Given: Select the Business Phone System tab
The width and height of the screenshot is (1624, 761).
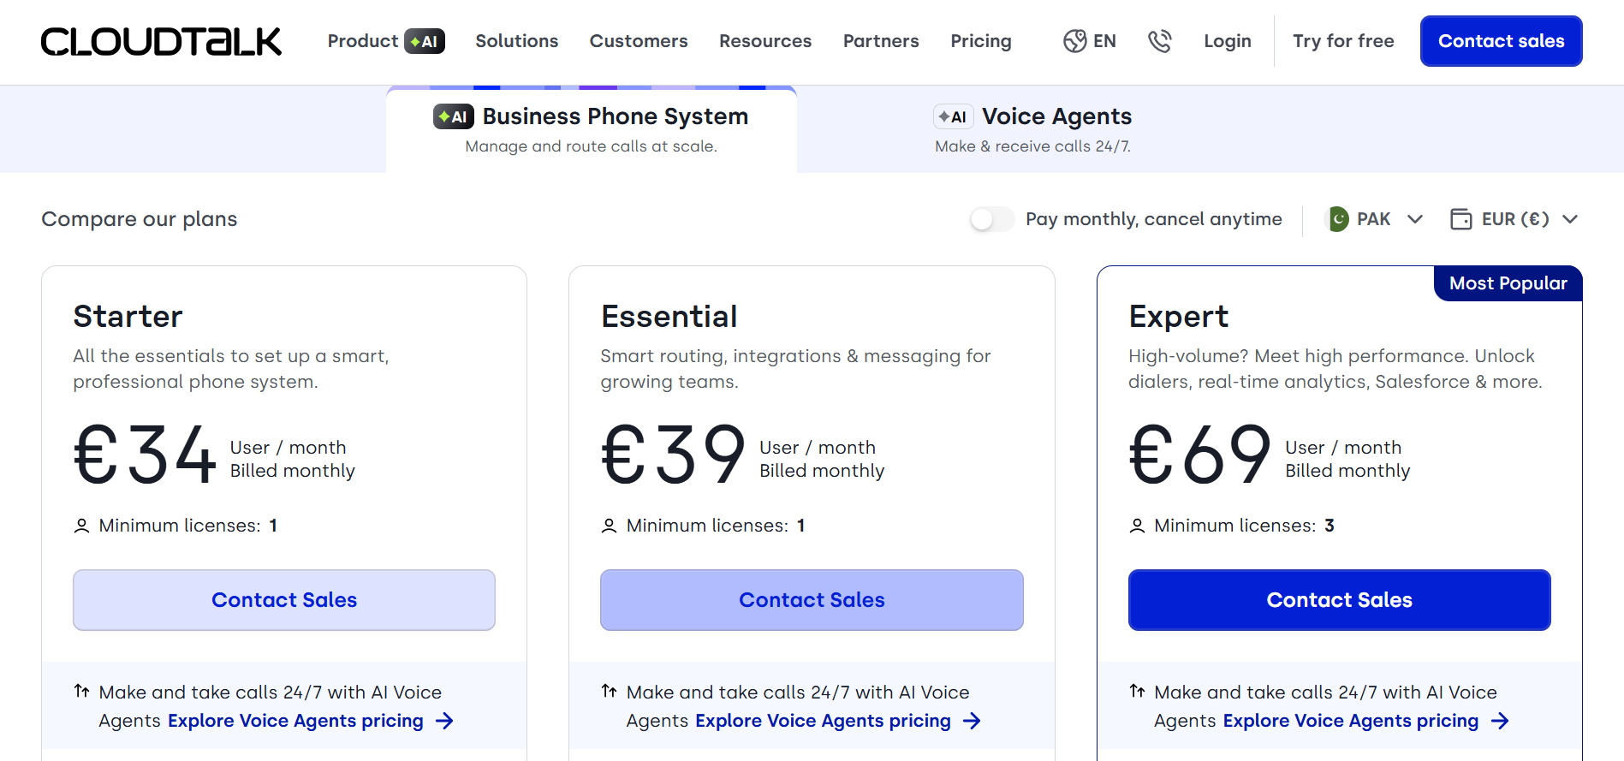Looking at the screenshot, I should click(x=592, y=128).
